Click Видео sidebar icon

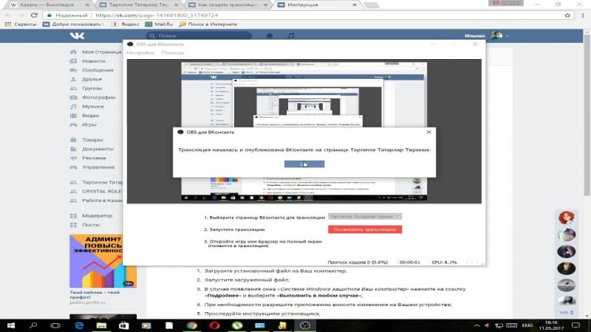[x=73, y=116]
